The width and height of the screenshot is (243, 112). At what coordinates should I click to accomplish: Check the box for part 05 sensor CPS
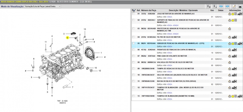[133, 43]
